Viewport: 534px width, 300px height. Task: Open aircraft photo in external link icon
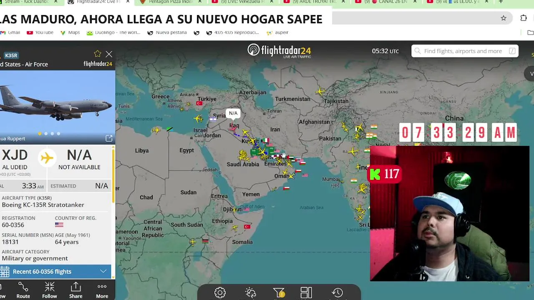click(109, 138)
